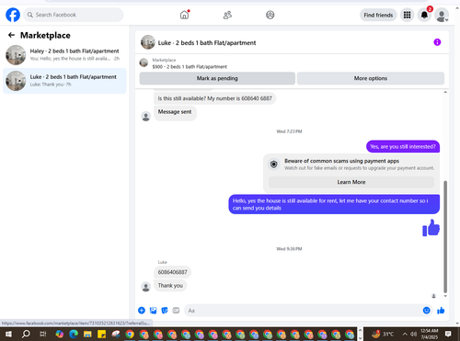Open Sticky Notes from the taskbar

click(101, 334)
